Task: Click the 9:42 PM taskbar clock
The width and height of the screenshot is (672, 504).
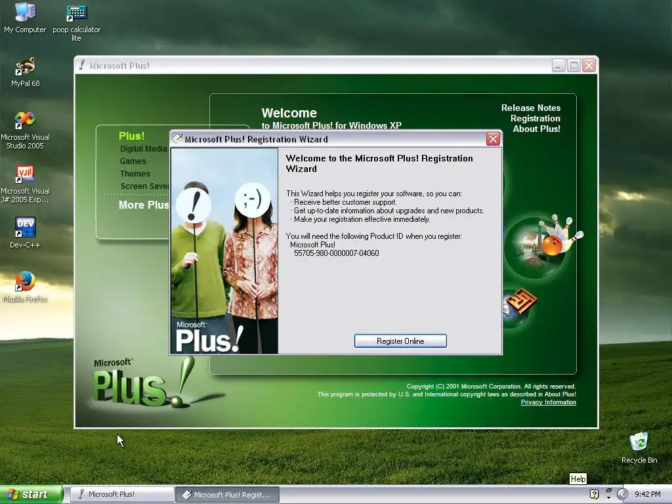Action: (x=647, y=494)
